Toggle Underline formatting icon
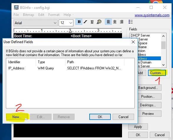 pyautogui.click(x=92, y=22)
